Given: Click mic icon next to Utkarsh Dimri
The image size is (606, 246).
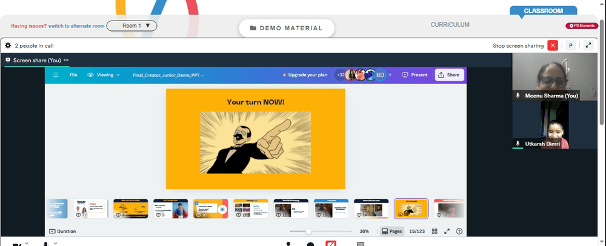Looking at the screenshot, I should point(518,144).
